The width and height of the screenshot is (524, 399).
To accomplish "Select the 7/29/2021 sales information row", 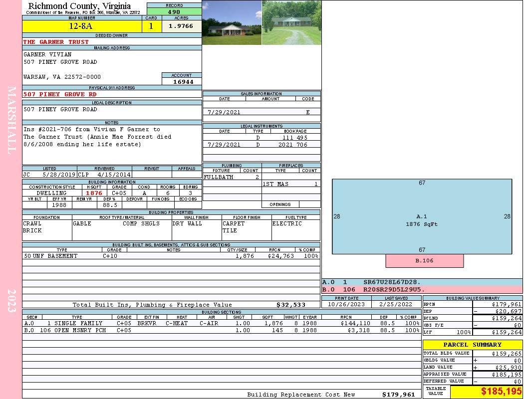I will pos(261,112).
